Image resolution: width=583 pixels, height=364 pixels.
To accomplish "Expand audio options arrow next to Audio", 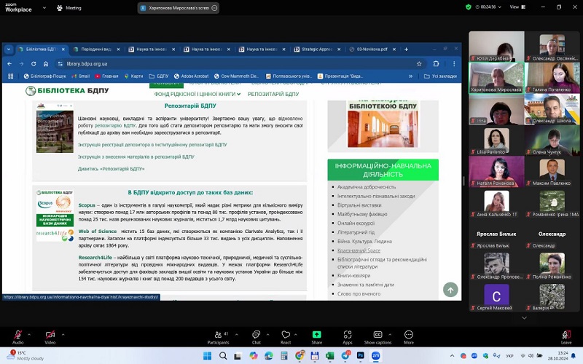I will pyautogui.click(x=29, y=335).
